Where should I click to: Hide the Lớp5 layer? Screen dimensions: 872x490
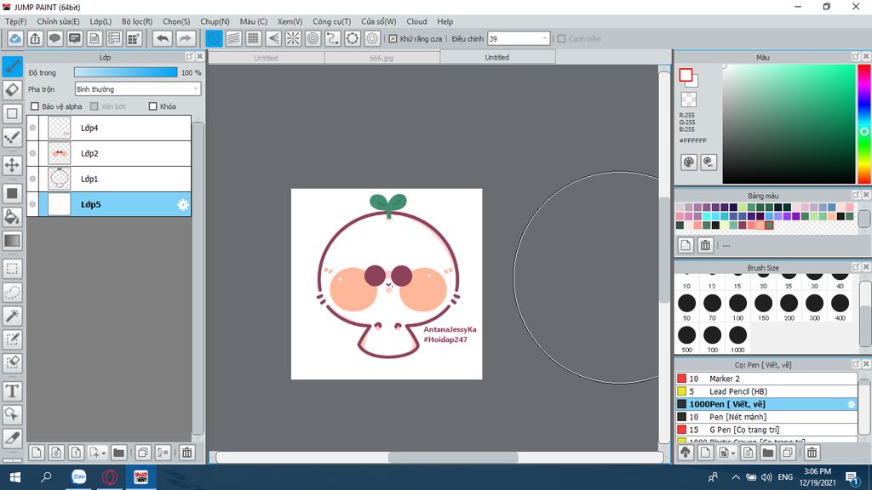coord(33,204)
